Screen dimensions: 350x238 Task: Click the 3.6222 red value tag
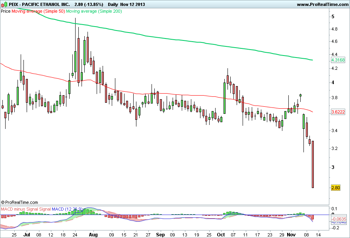tap(338, 112)
